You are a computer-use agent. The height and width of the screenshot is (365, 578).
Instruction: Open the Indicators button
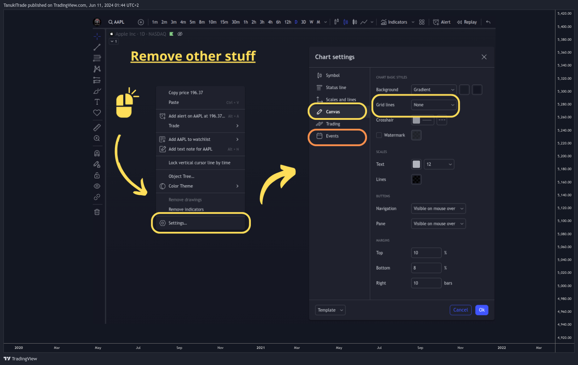pyautogui.click(x=394, y=22)
